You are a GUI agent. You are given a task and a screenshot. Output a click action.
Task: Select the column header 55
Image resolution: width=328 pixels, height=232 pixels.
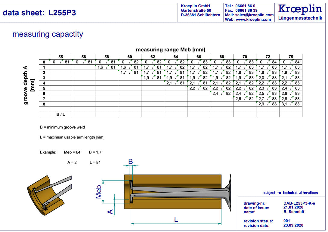click(x=60, y=57)
